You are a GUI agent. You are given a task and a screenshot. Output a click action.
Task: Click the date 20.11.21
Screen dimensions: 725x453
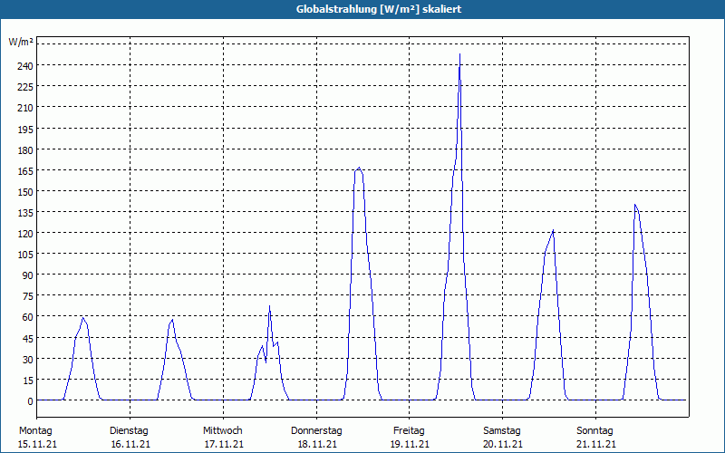(503, 445)
